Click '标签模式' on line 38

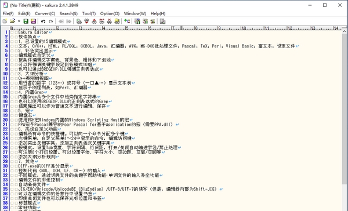[x=27, y=203]
